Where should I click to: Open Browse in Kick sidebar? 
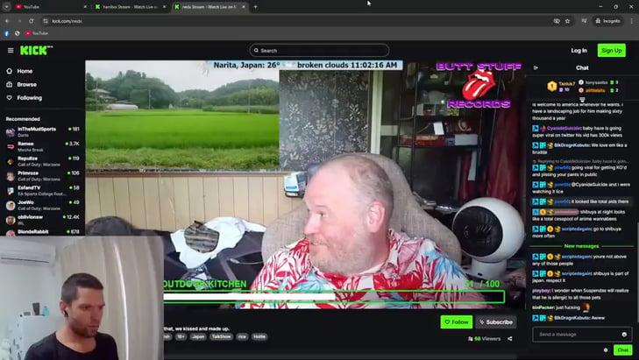26,84
